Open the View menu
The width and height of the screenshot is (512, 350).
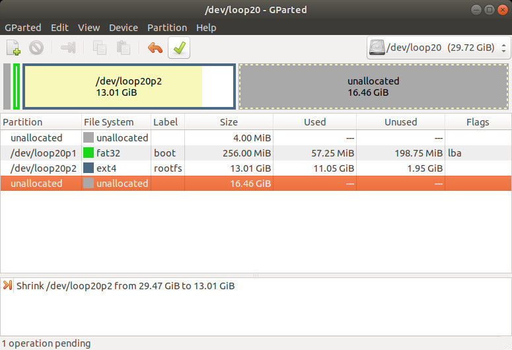click(x=89, y=28)
